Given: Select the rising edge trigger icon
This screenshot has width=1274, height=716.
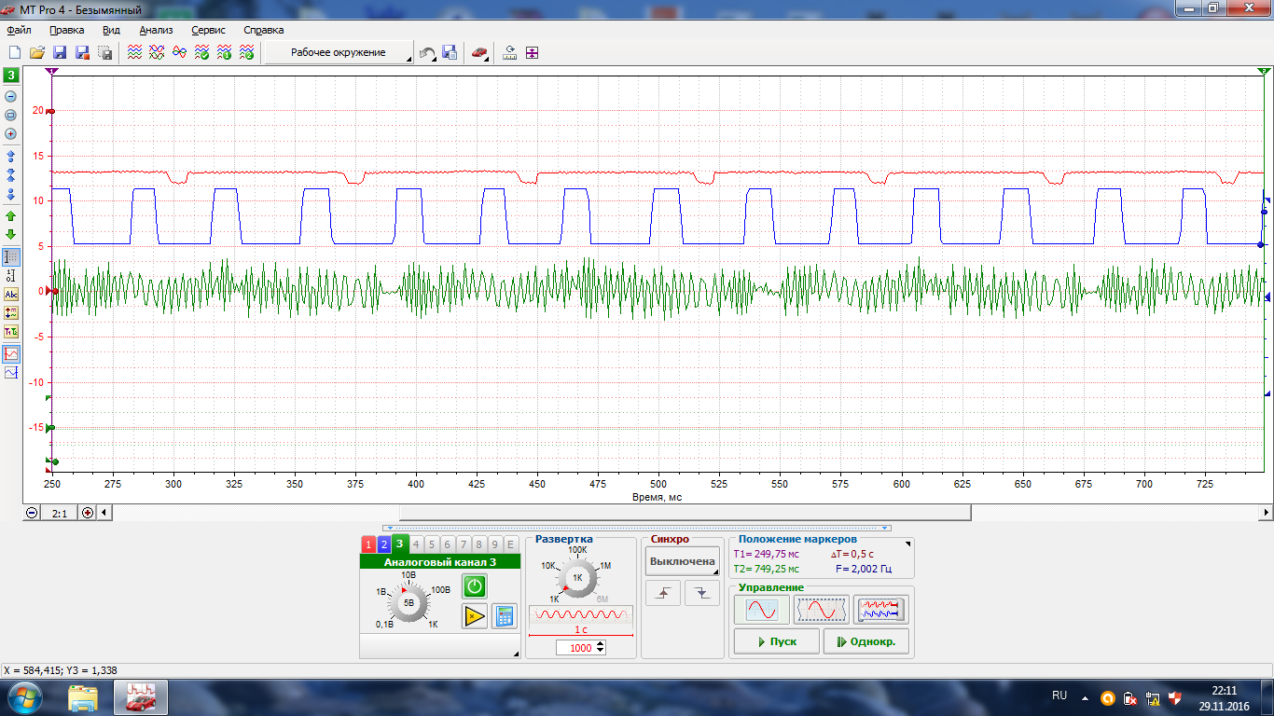Looking at the screenshot, I should click(663, 593).
